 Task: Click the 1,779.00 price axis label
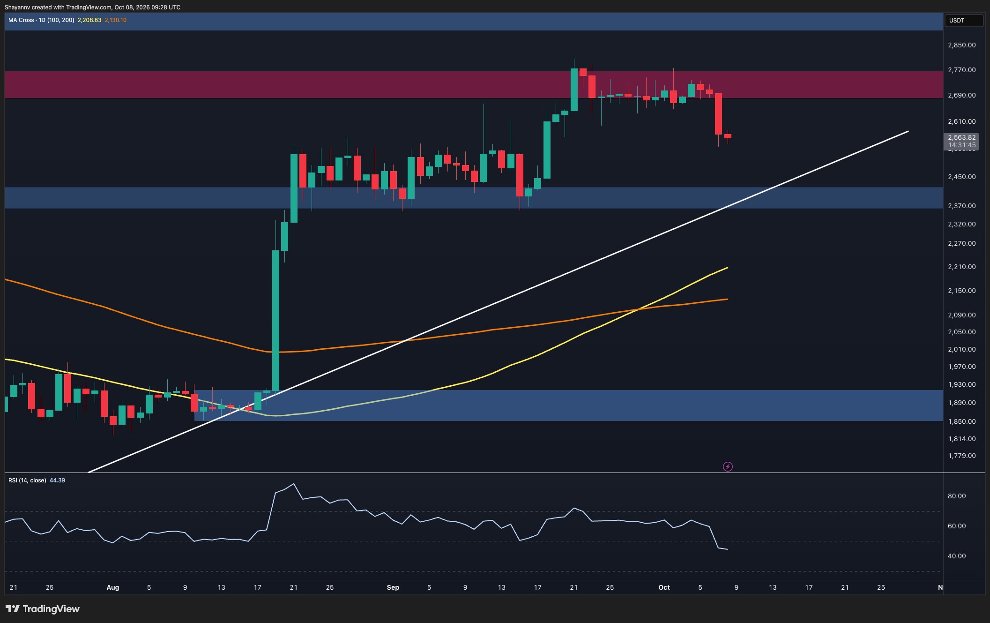point(961,456)
